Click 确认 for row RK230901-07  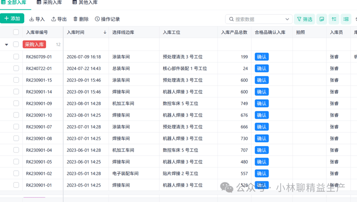pos(261,127)
